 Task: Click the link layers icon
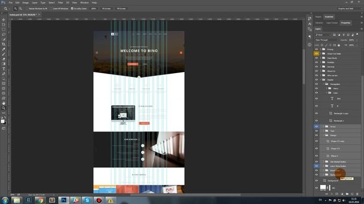pyautogui.click(x=326, y=194)
